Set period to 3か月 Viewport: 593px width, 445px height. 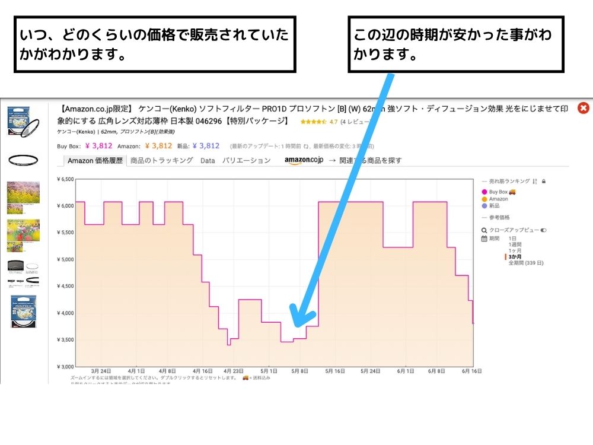coord(515,256)
